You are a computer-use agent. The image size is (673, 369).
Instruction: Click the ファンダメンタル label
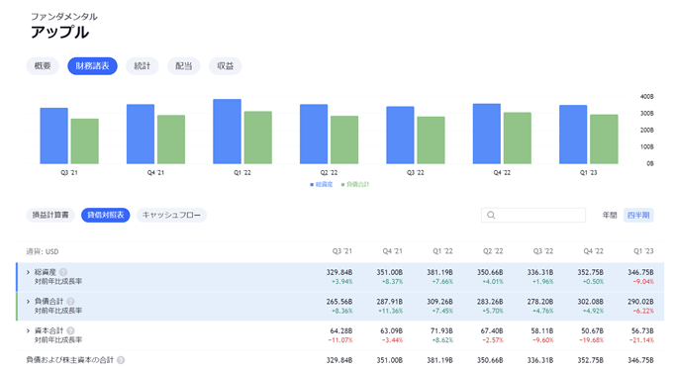coord(64,17)
